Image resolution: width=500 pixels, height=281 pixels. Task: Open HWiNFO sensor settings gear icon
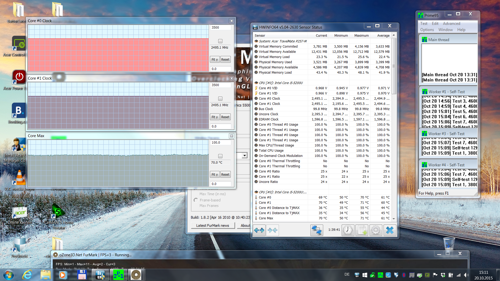coord(376,230)
